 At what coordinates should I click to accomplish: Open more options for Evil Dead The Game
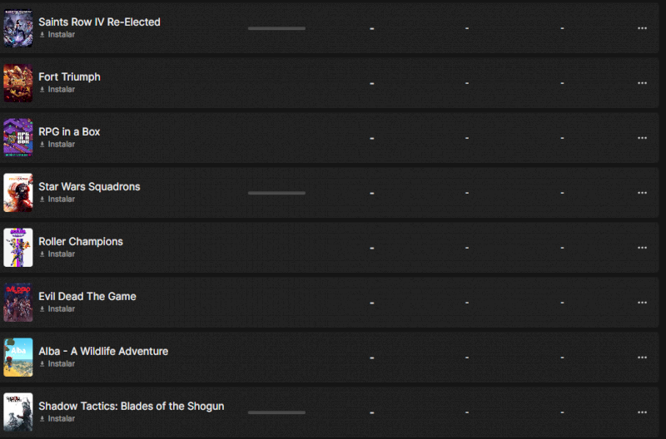pos(642,303)
